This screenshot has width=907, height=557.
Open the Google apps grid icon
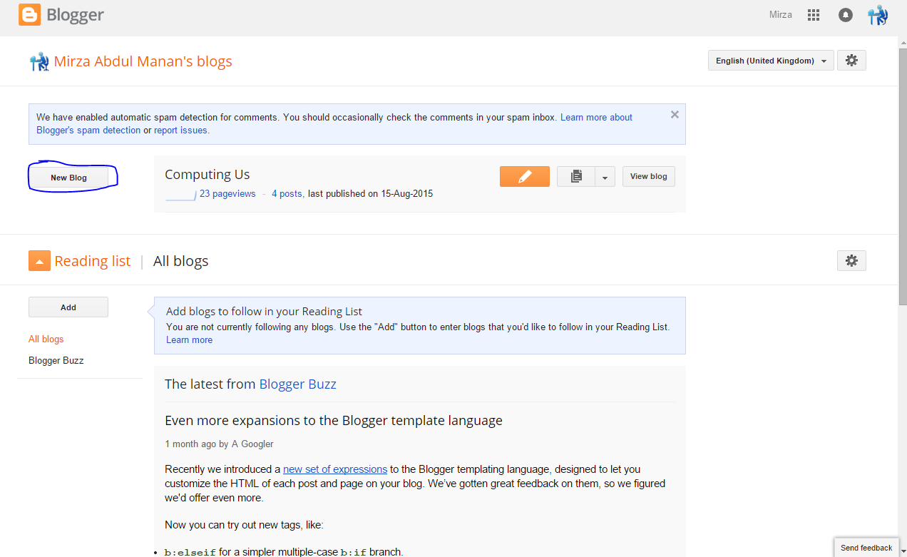tap(814, 15)
